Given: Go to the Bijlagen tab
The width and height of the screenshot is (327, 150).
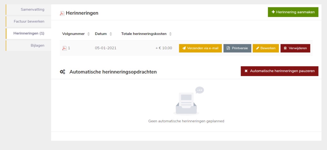Looking at the screenshot, I should 37,45.
